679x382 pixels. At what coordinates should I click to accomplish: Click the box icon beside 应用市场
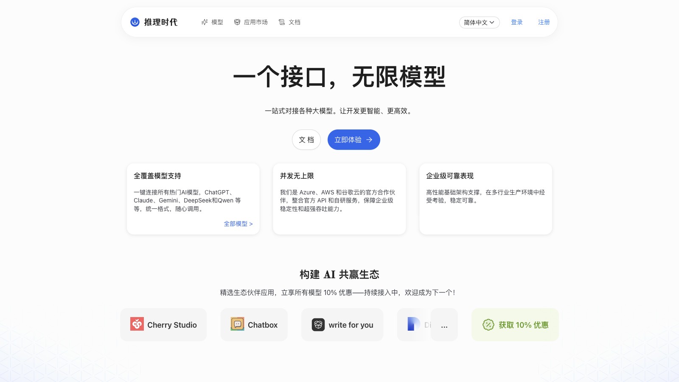click(237, 22)
